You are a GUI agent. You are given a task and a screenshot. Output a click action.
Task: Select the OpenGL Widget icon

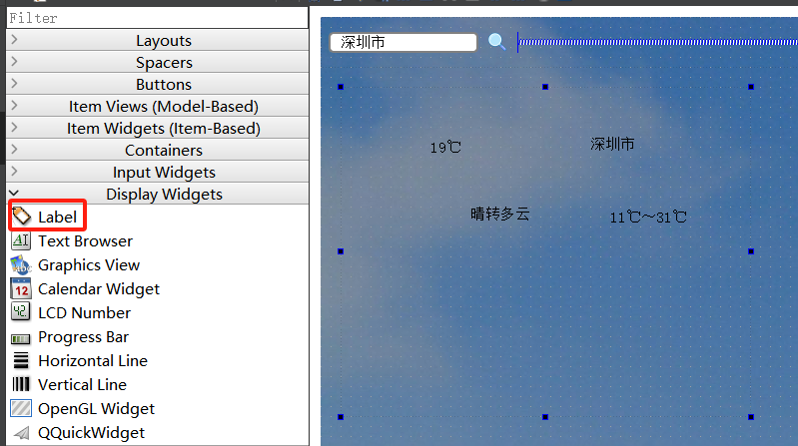tap(21, 408)
